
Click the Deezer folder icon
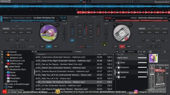[8, 52]
